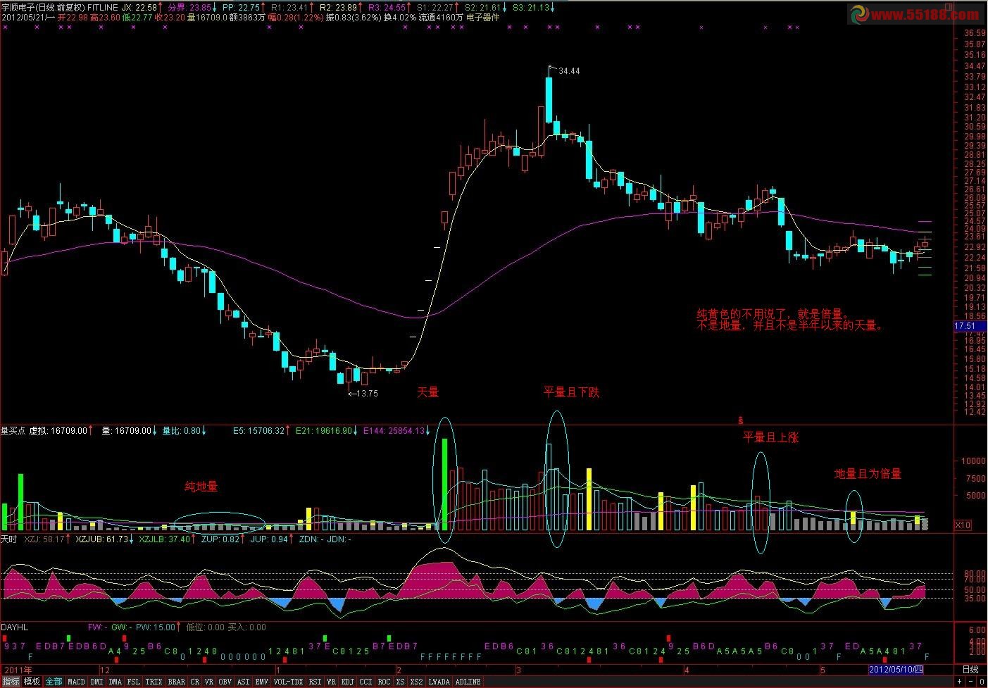Select the ROC indicator tab
Screen dimensions: 988x688
(x=384, y=682)
